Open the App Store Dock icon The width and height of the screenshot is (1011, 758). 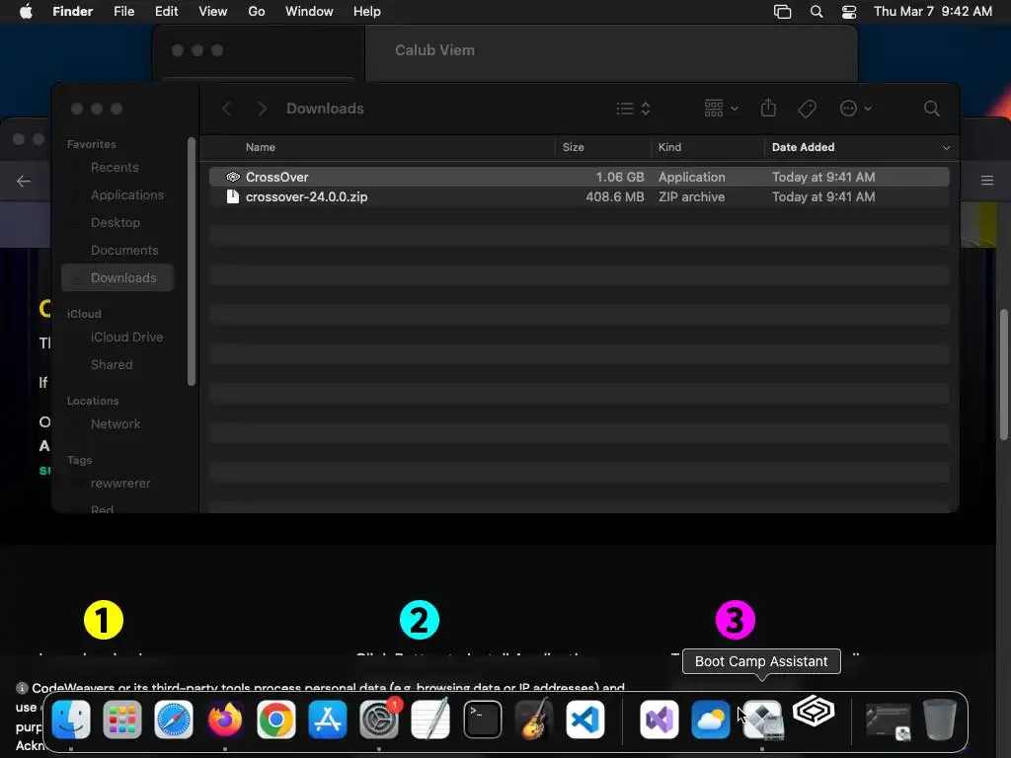tap(328, 719)
